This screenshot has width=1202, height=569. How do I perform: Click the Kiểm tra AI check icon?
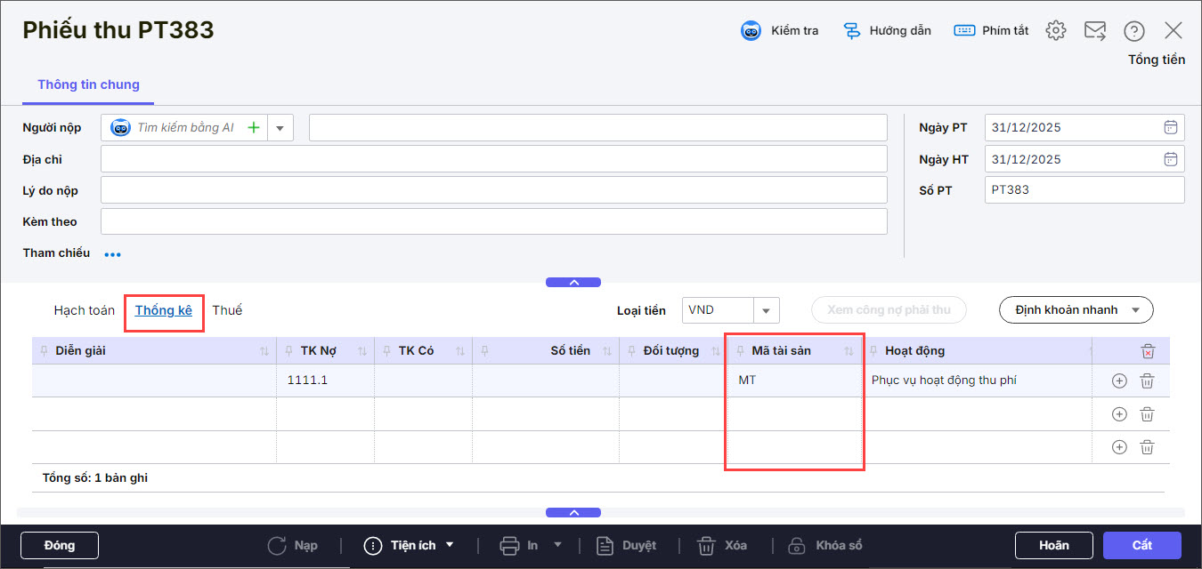tap(751, 31)
